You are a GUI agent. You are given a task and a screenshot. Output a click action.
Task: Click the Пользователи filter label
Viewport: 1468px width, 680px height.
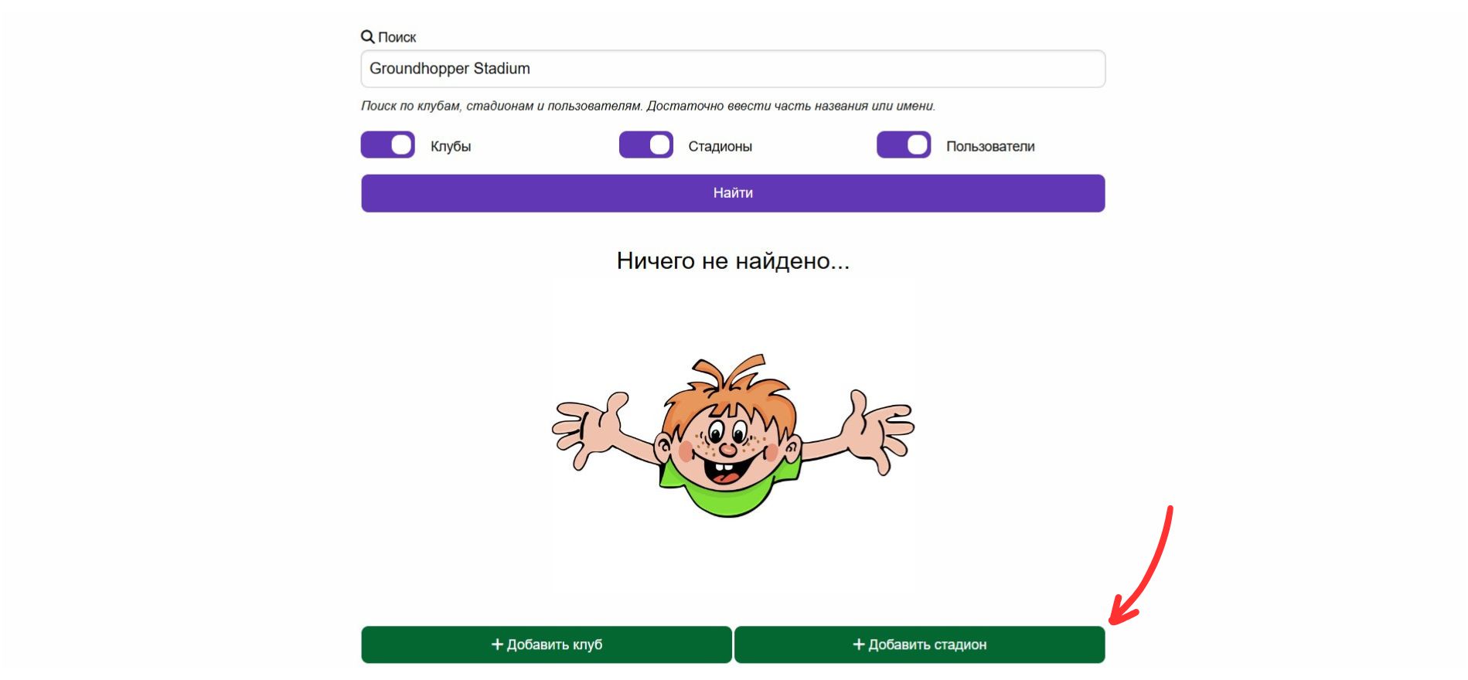pyautogui.click(x=990, y=146)
